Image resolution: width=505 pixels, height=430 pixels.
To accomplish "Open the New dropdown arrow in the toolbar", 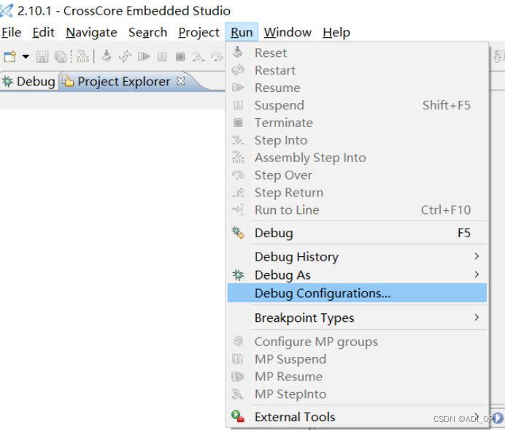I will coord(26,57).
